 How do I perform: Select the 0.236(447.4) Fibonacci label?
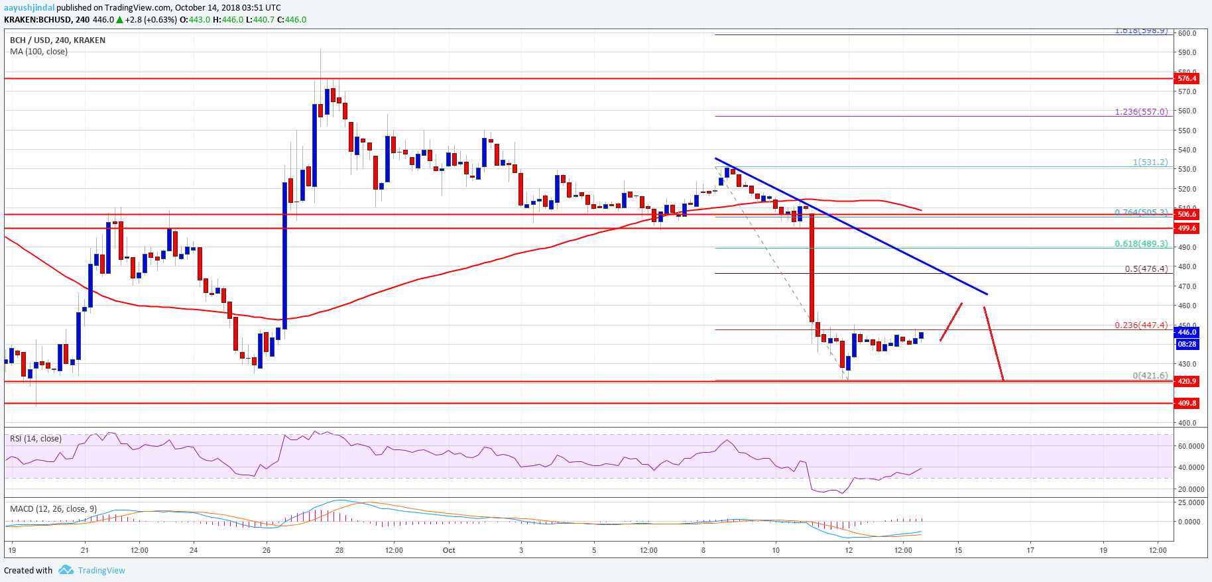pyautogui.click(x=1141, y=325)
